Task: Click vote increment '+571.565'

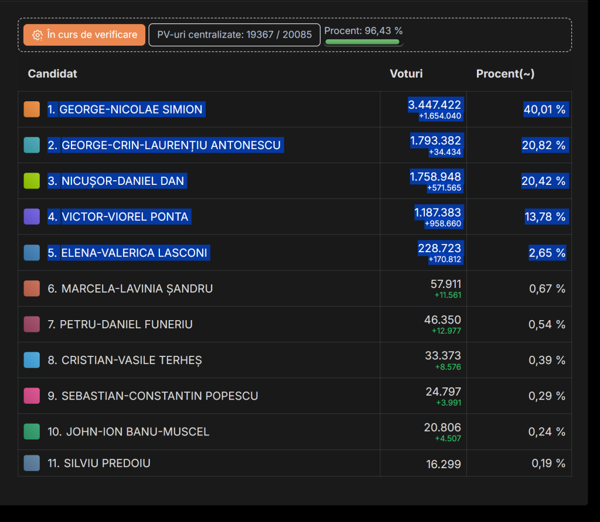Action: [x=444, y=188]
